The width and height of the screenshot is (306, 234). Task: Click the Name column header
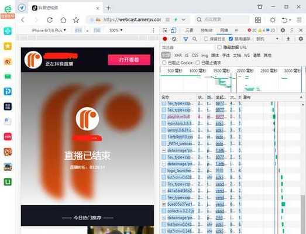pos(178,97)
